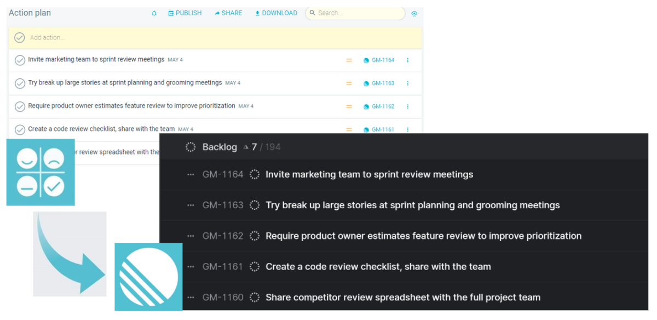Click three-dot priority icon for GM-1162 in Backlog
Image resolution: width=657 pixels, height=320 pixels.
(x=191, y=236)
